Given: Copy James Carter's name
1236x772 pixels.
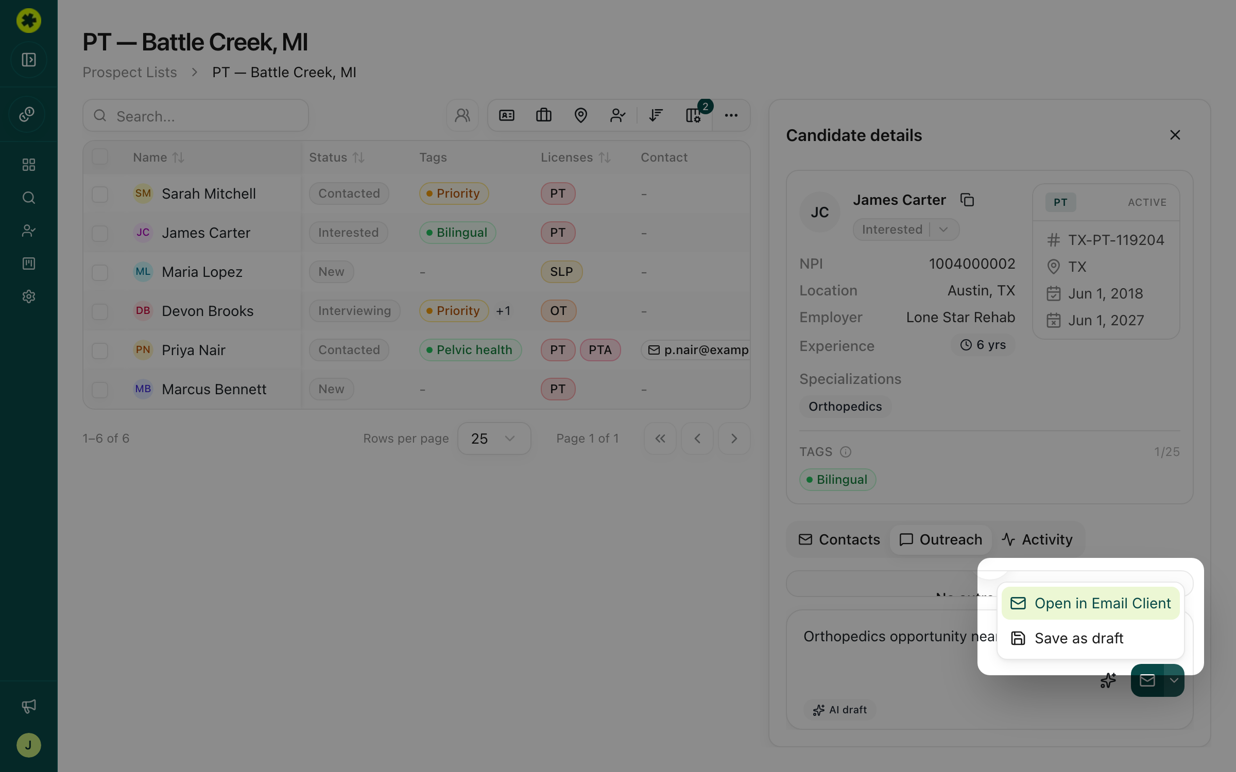Looking at the screenshot, I should point(967,200).
